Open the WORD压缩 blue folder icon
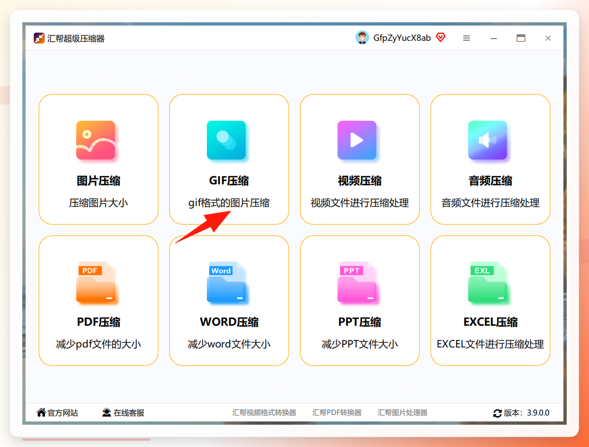 click(x=227, y=282)
